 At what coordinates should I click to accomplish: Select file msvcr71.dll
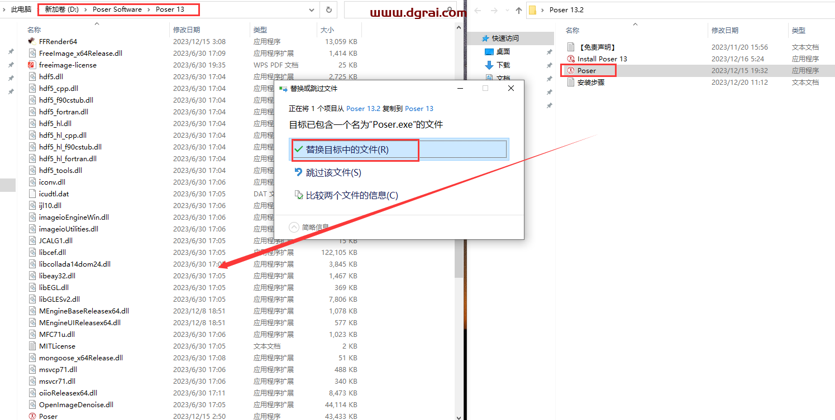tap(57, 381)
